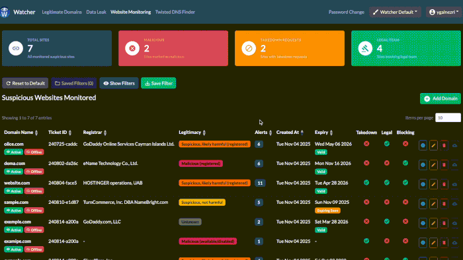Edit the website.com entry
The image size is (463, 260).
[433, 184]
